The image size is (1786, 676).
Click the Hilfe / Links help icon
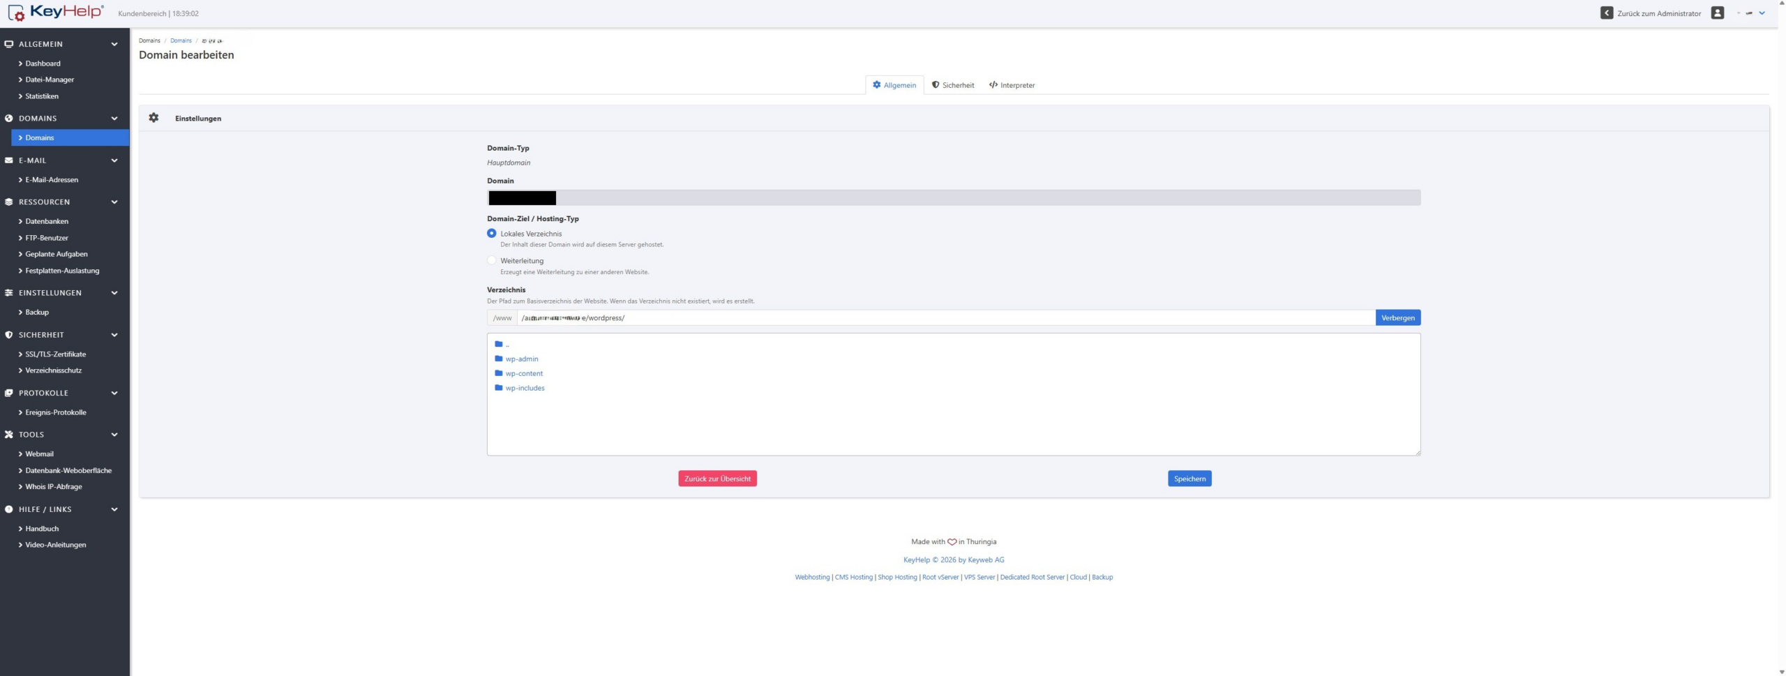9,509
